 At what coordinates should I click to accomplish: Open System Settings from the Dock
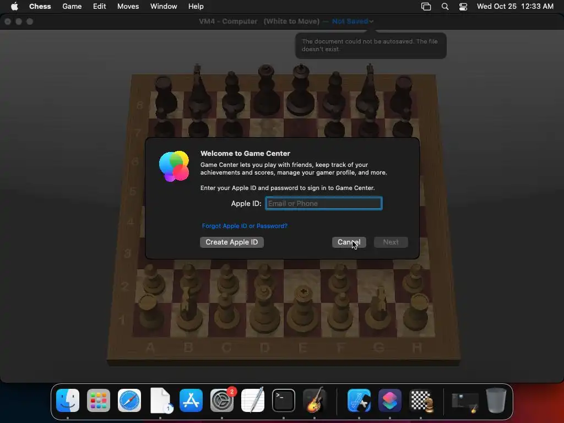(222, 400)
